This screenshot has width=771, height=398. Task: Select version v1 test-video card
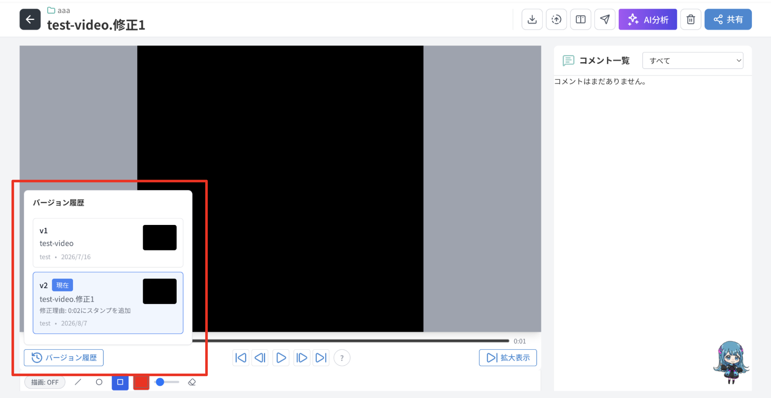point(108,242)
